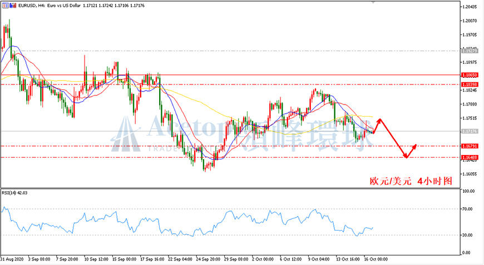Click the 1.18975 value on price axis

tap(470, 62)
